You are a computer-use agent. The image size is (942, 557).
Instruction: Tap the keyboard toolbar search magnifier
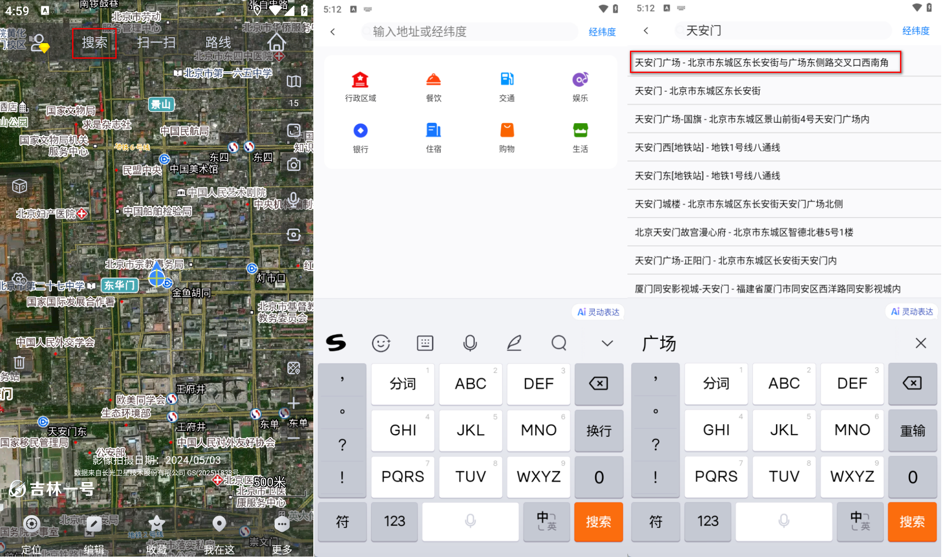pyautogui.click(x=559, y=343)
